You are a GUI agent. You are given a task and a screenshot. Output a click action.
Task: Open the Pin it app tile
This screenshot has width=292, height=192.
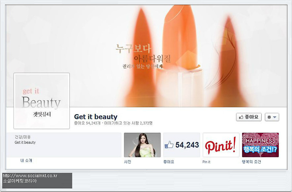click(221, 145)
